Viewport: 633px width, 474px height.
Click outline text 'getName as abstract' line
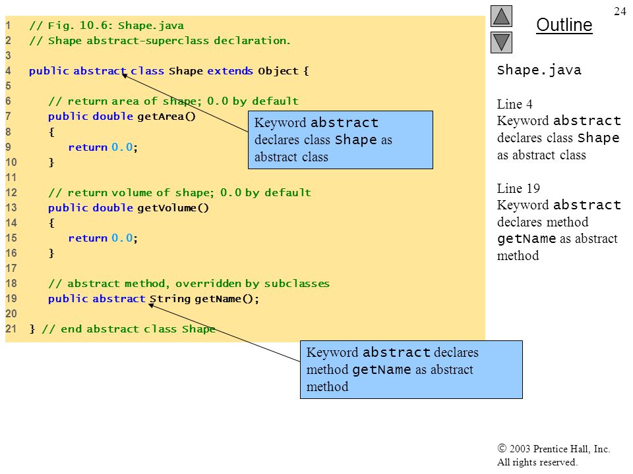[557, 239]
